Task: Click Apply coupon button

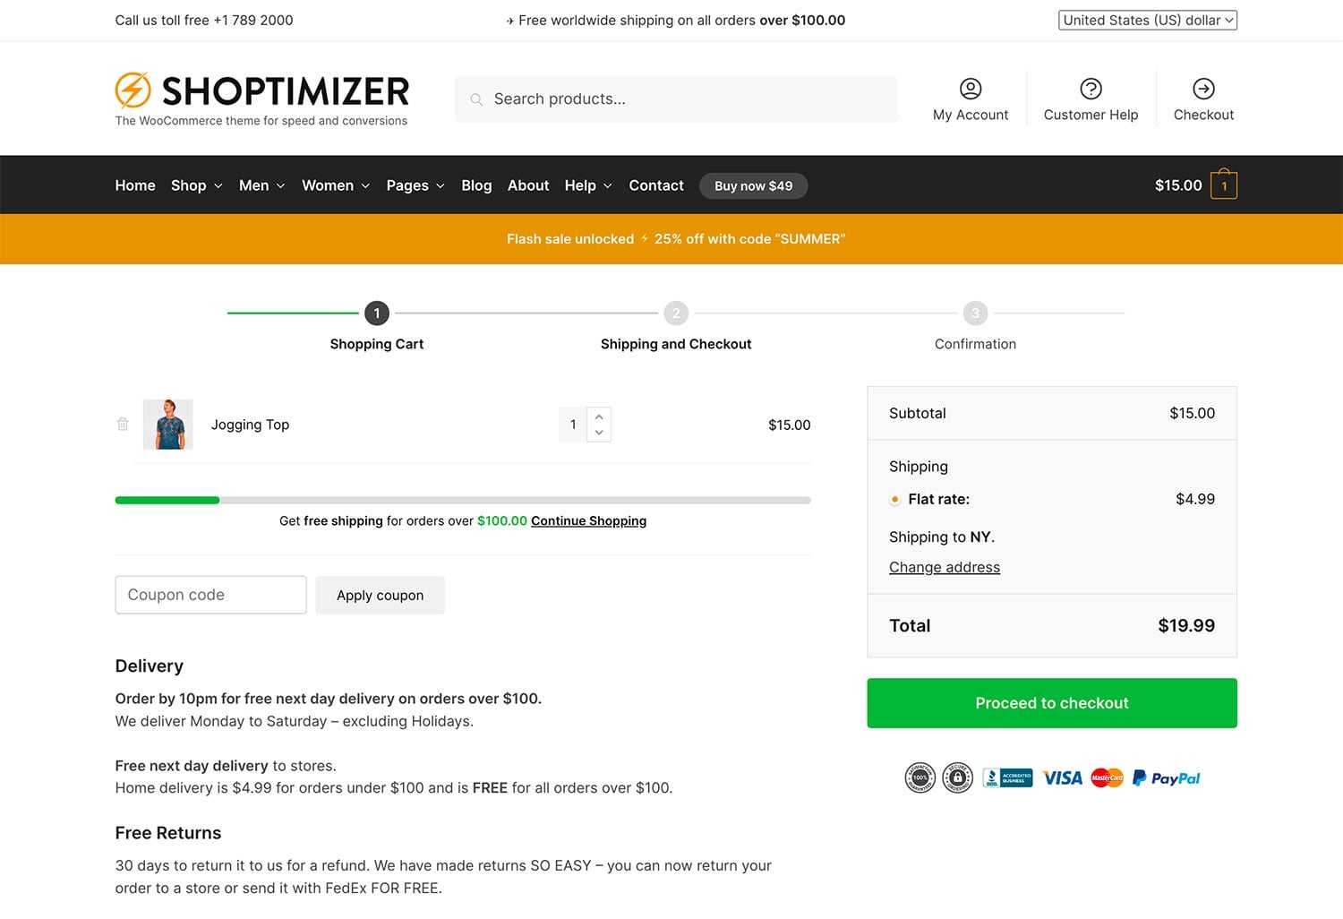Action: point(380,595)
